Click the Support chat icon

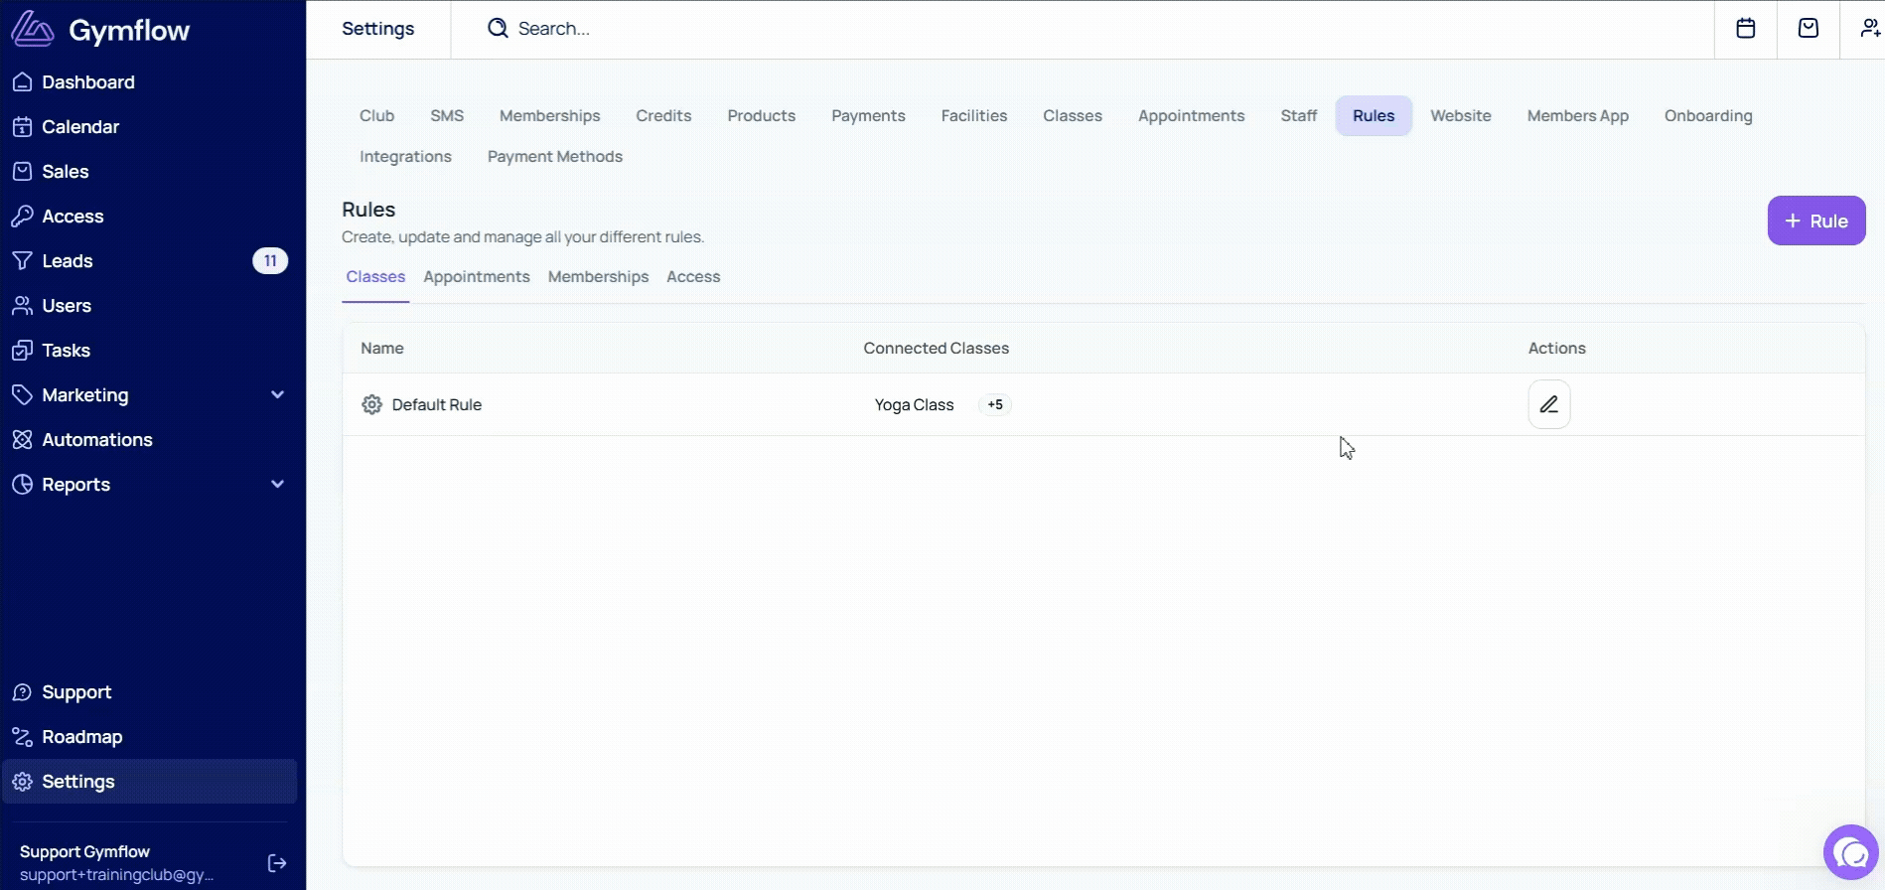tap(22, 692)
